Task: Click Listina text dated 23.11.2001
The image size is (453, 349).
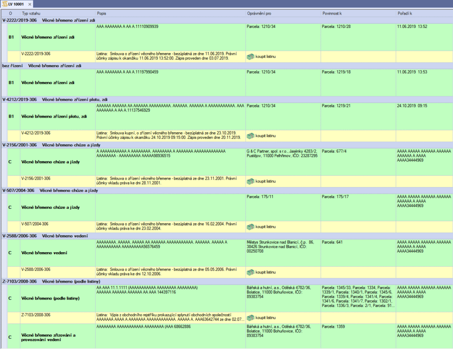Action: (x=167, y=181)
